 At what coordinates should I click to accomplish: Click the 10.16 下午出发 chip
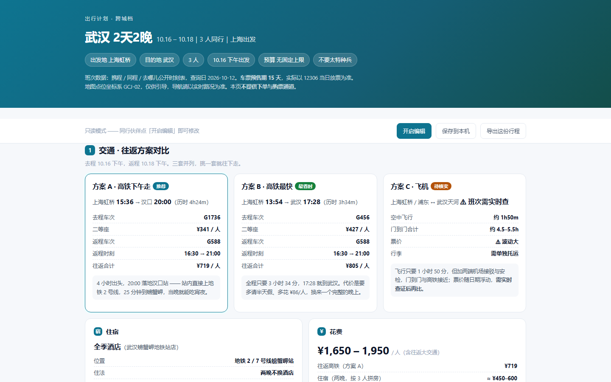tap(231, 60)
